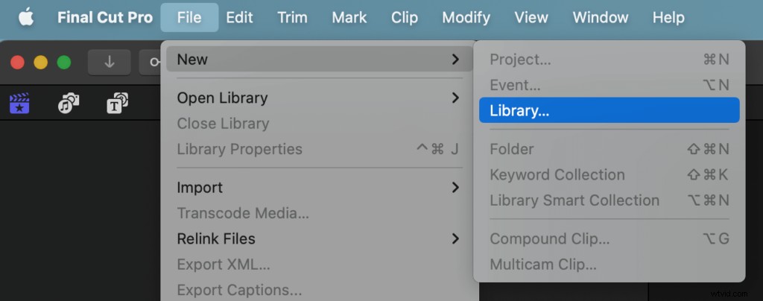
Task: Click the yellow minimize window button
Action: click(40, 63)
